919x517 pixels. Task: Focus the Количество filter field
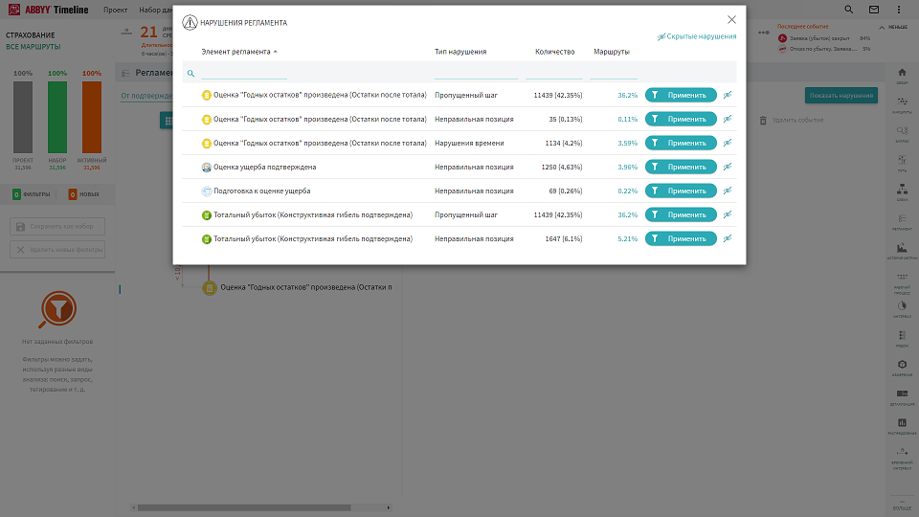(554, 73)
